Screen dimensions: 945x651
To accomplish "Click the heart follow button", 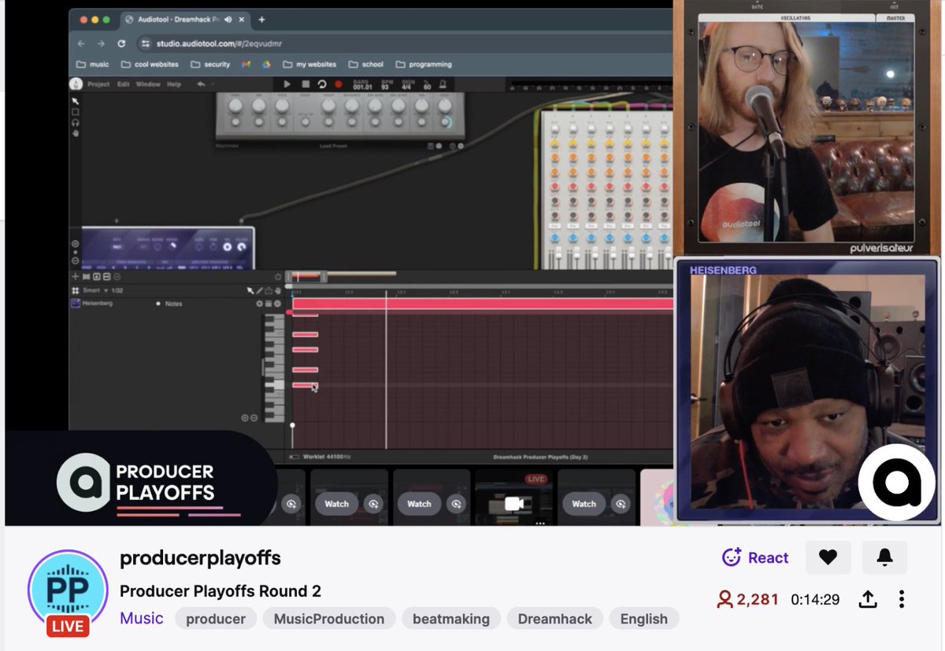I will tap(828, 557).
